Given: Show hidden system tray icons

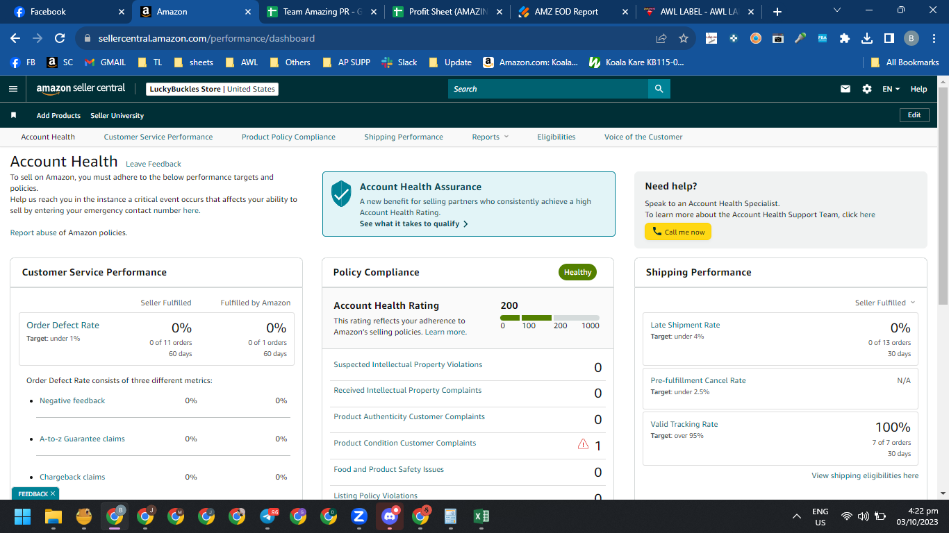Looking at the screenshot, I should (x=796, y=516).
